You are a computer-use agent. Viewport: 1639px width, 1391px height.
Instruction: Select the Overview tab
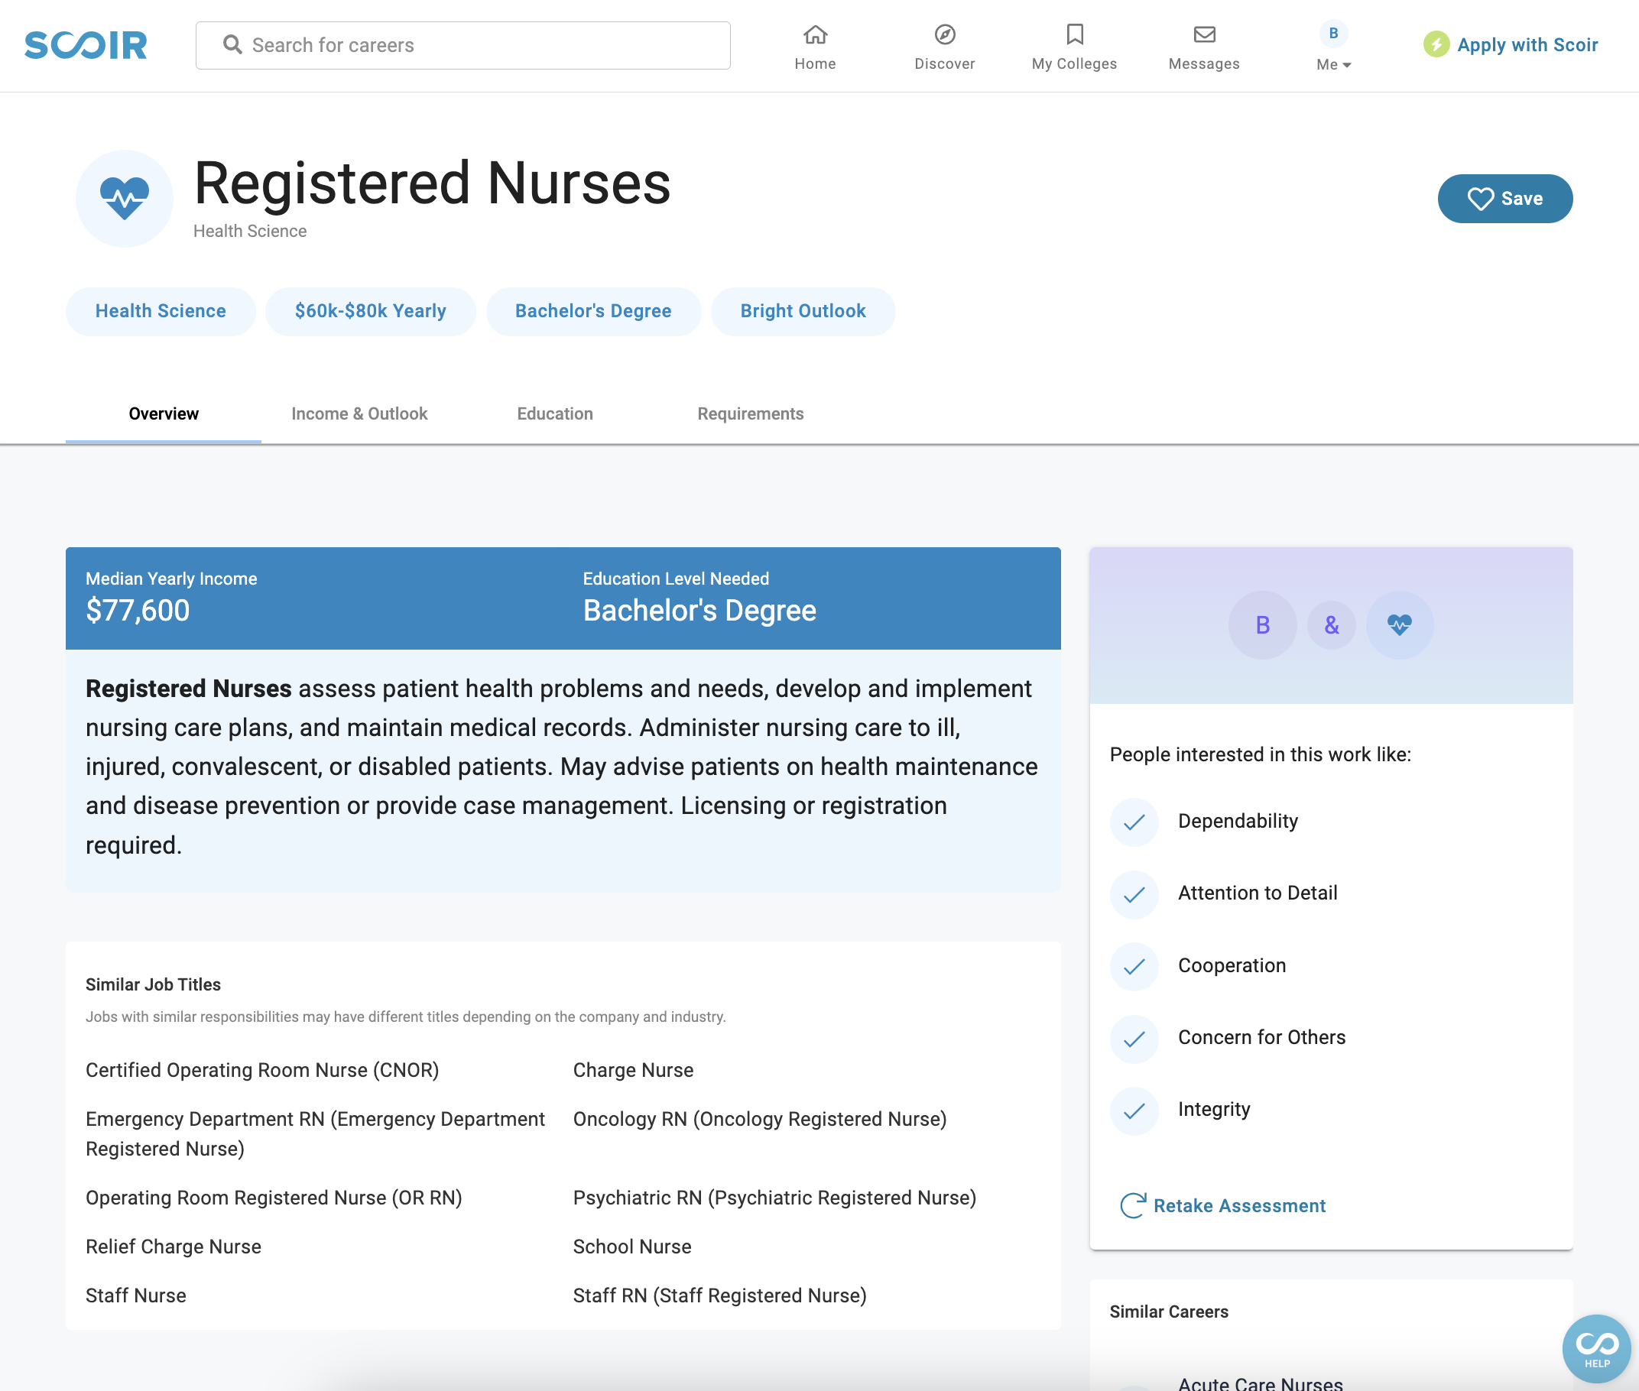164,414
